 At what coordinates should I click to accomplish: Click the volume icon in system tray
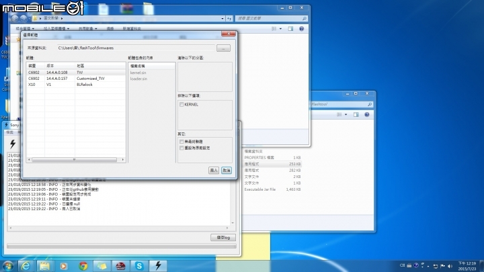(450, 266)
